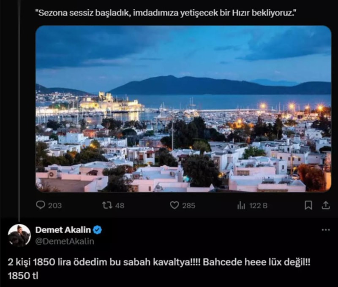Image resolution: width=338 pixels, height=287 pixels.
Task: Click the share upload icon
Action: 326,205
